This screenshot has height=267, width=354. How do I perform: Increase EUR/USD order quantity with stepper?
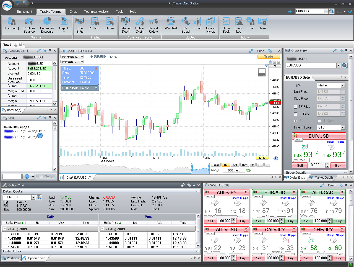[327, 164]
